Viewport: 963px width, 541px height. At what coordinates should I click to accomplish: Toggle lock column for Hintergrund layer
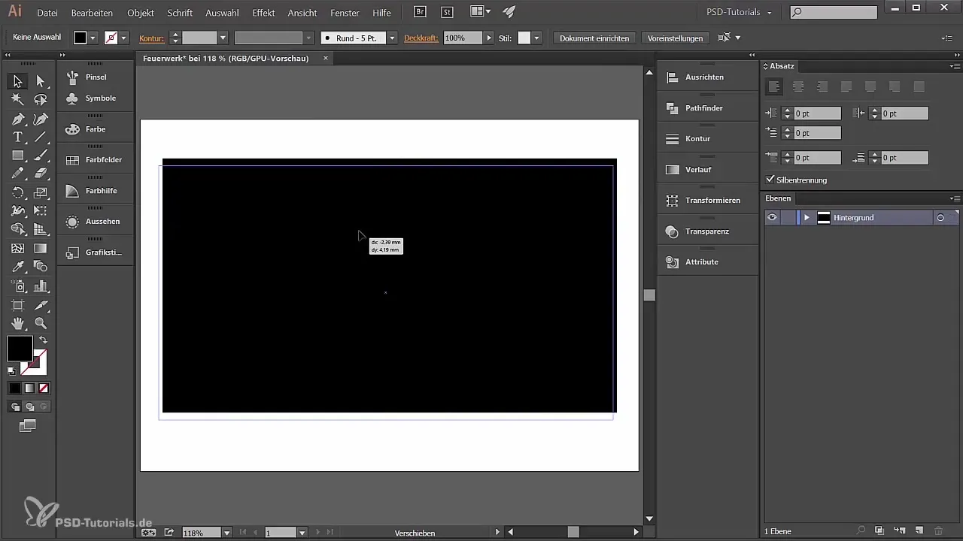[788, 217]
